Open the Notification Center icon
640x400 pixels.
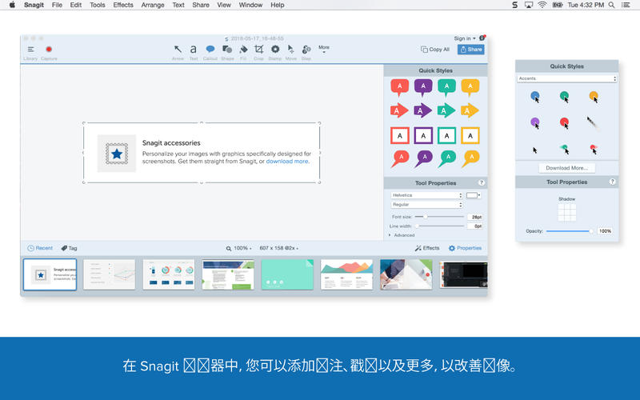coord(626,5)
